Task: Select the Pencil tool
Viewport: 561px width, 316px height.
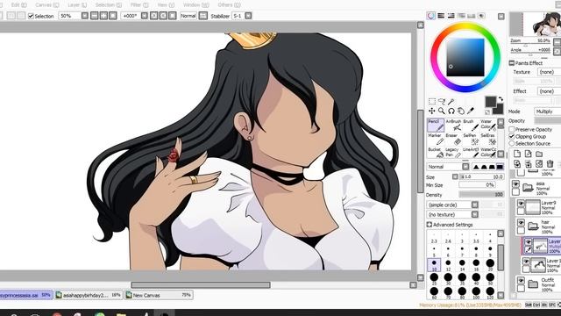Action: (x=436, y=126)
